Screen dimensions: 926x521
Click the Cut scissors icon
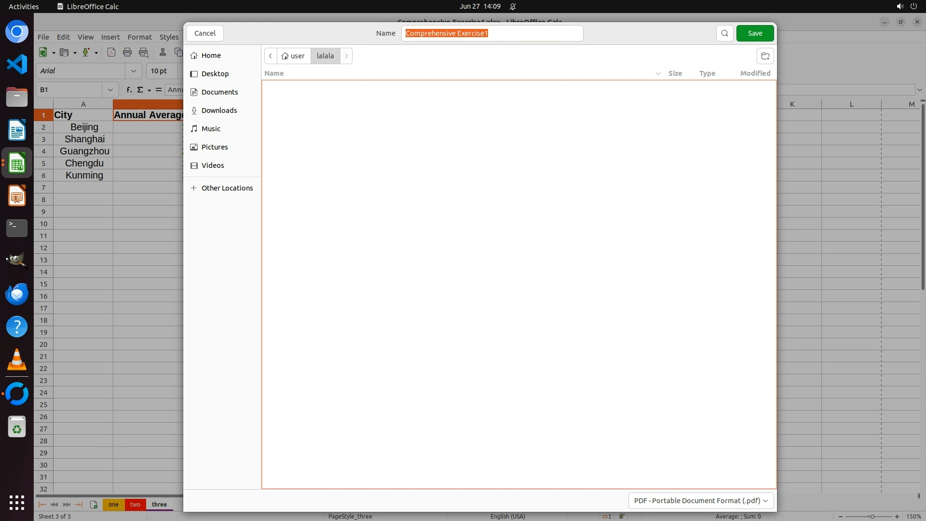[x=163, y=53]
